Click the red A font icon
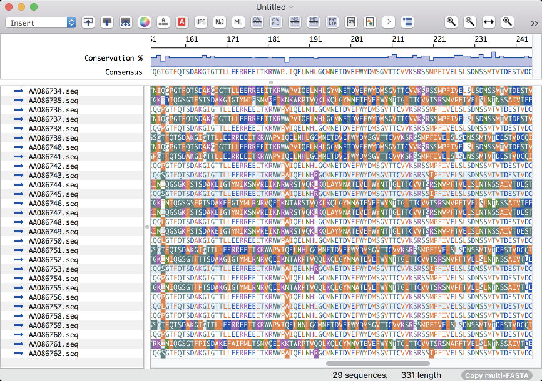Screen dimensions: 542x381 click(182, 22)
